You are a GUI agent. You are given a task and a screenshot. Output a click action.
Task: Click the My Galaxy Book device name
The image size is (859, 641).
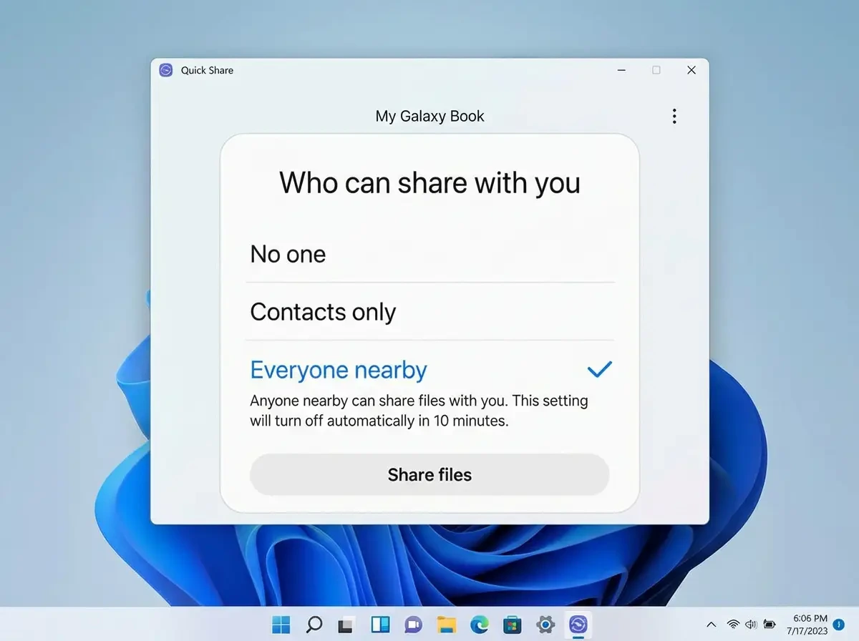429,117
